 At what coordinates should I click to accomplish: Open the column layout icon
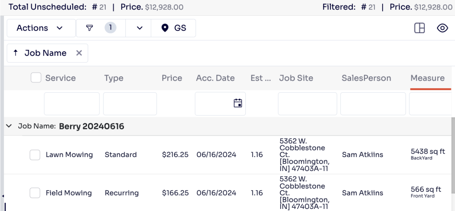[x=420, y=28]
